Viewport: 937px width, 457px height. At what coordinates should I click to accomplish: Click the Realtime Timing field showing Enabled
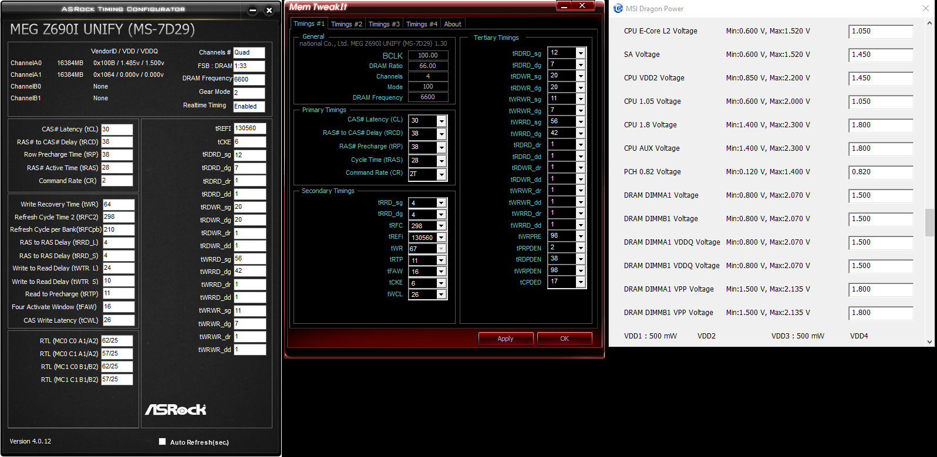(249, 106)
